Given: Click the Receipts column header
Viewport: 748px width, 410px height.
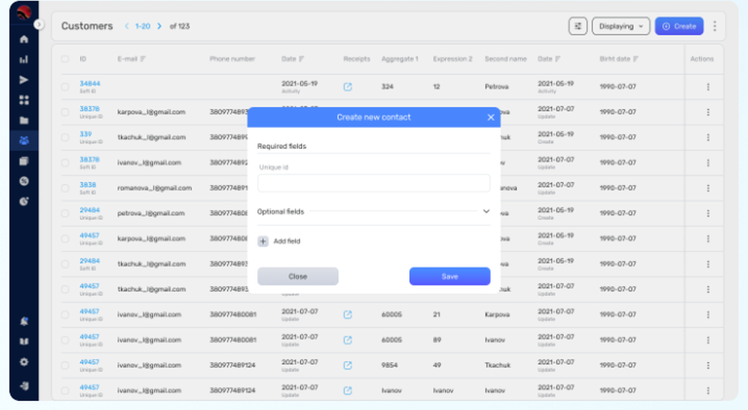Looking at the screenshot, I should point(356,58).
